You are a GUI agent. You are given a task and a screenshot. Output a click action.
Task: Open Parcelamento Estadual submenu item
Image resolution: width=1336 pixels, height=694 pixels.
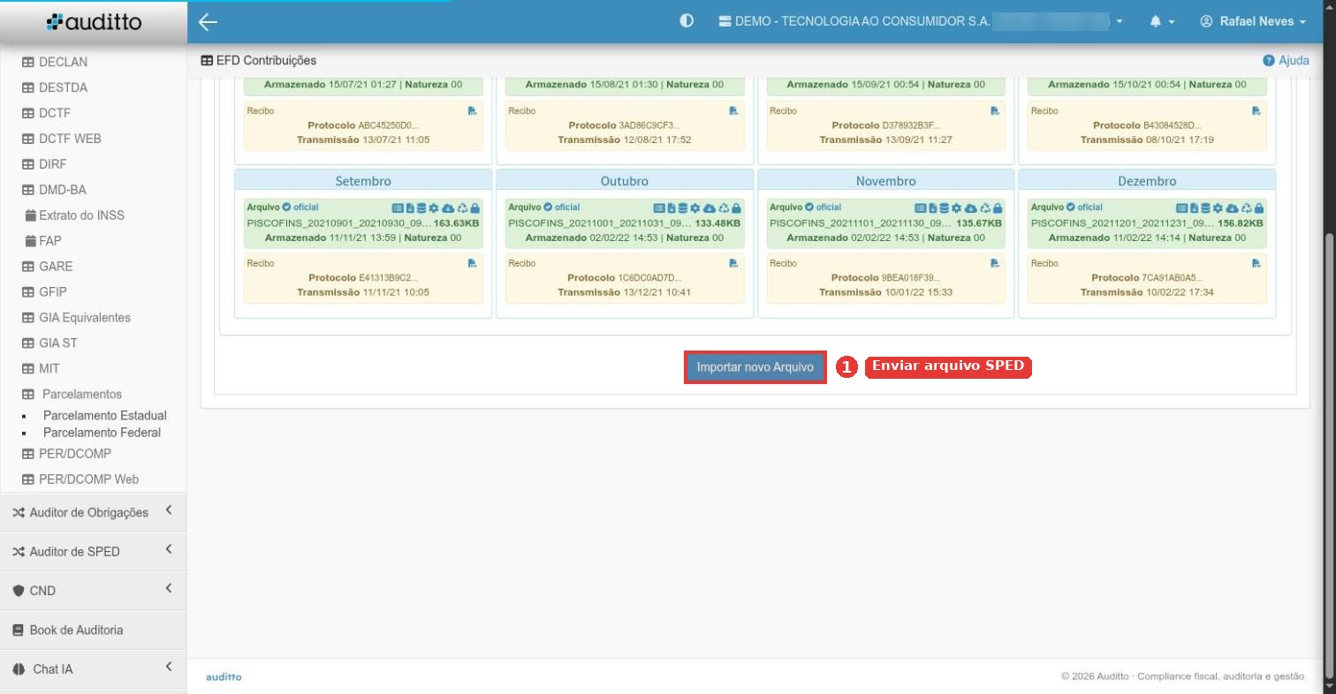pos(105,415)
